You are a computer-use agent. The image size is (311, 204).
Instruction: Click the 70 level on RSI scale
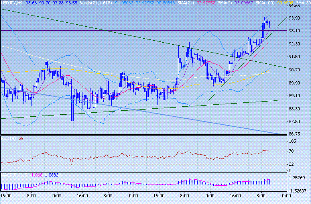tap(291, 151)
